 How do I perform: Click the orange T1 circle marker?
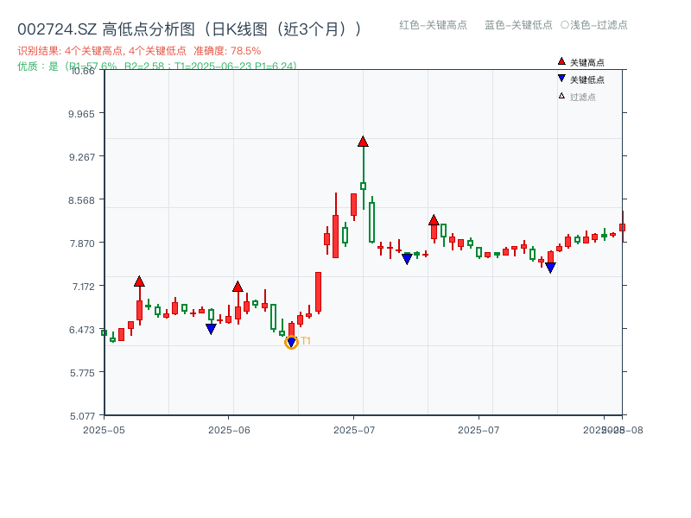pos(291,341)
